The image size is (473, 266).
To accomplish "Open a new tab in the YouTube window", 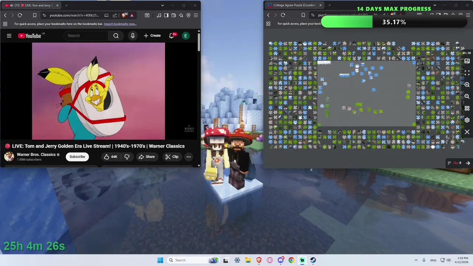I will pos(67,5).
